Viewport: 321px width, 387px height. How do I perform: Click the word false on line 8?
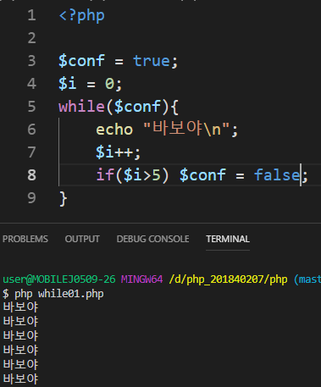tap(277, 175)
